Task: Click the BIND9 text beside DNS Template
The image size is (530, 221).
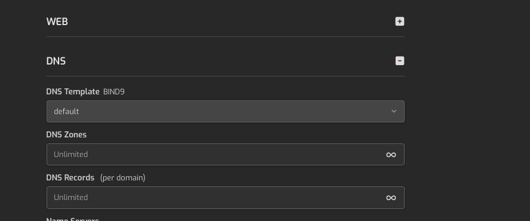Action: [x=114, y=92]
